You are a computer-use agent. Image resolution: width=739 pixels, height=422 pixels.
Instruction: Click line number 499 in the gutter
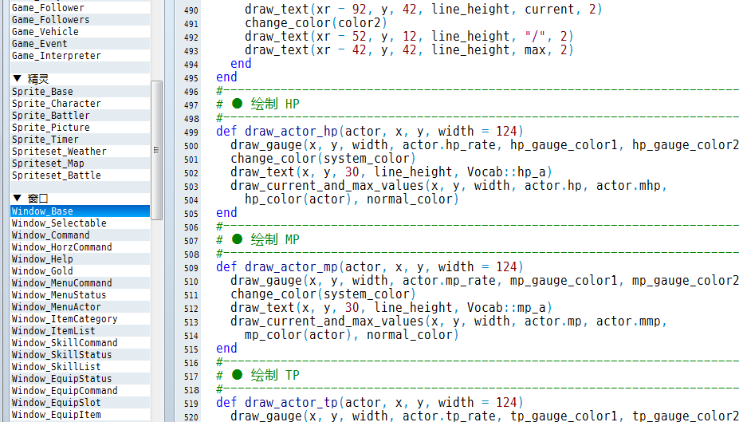191,132
